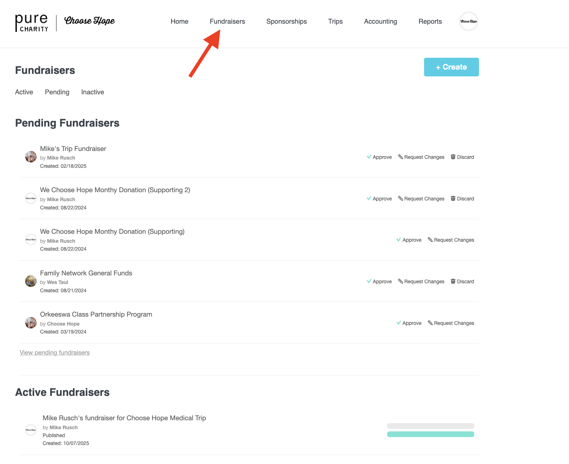Click Mike Rusch's fundraiser progress bar
Viewport: 569px width, 464px height.
click(431, 430)
